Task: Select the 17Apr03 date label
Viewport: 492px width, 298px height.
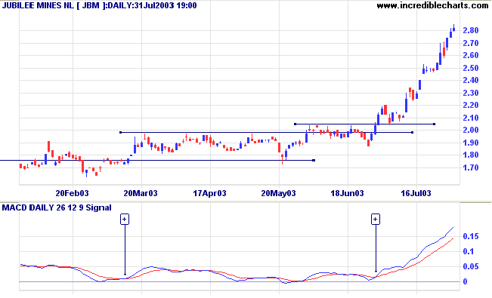Action: click(x=209, y=193)
